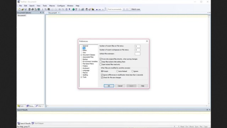This screenshot has height=128, width=227.
Task: Click the Open file folder icon
Action: point(22,9)
